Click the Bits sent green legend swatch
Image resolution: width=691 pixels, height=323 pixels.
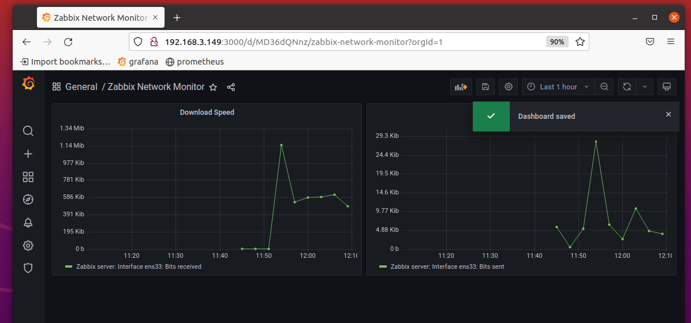pos(383,266)
